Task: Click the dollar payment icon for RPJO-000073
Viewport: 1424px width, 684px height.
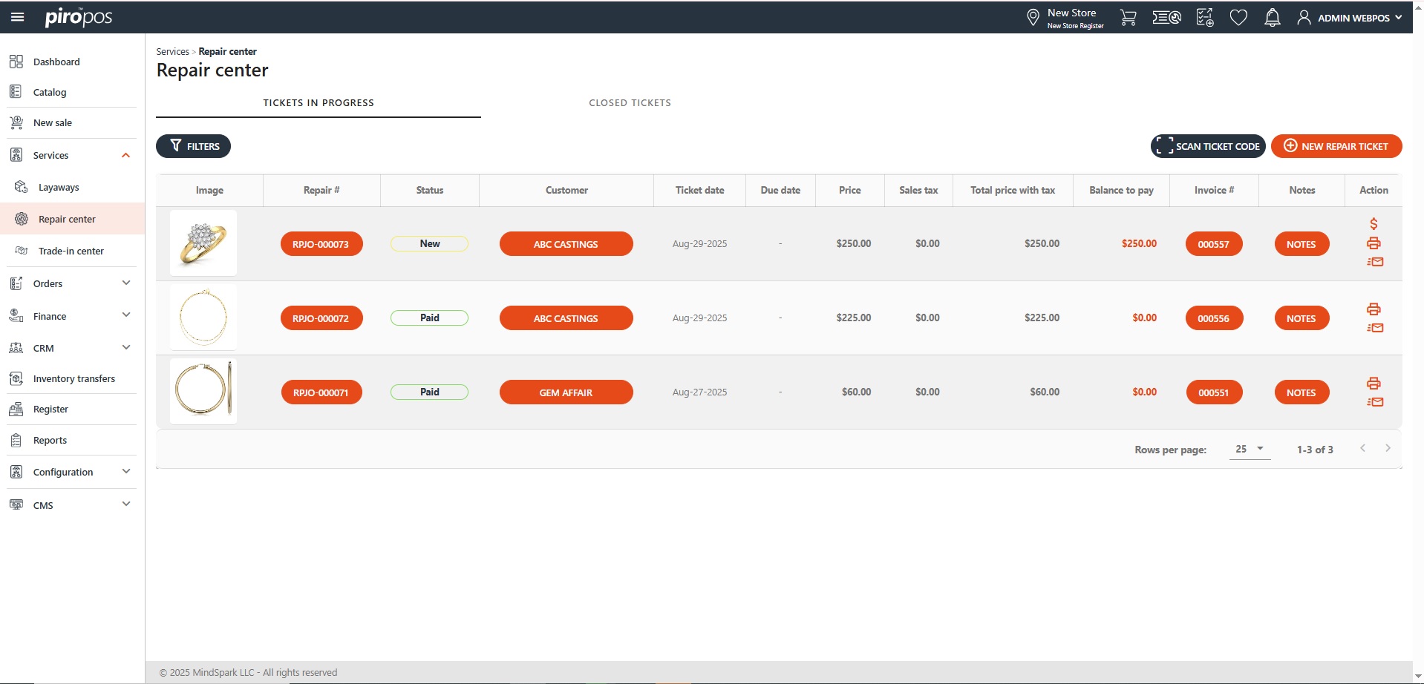Action: [x=1374, y=223]
